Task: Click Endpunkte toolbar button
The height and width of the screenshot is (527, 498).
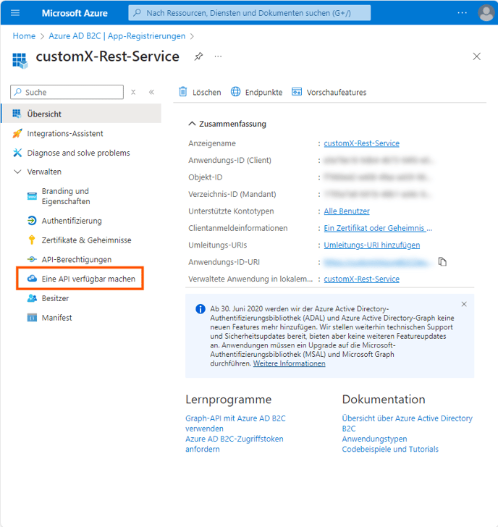Action: click(x=257, y=92)
